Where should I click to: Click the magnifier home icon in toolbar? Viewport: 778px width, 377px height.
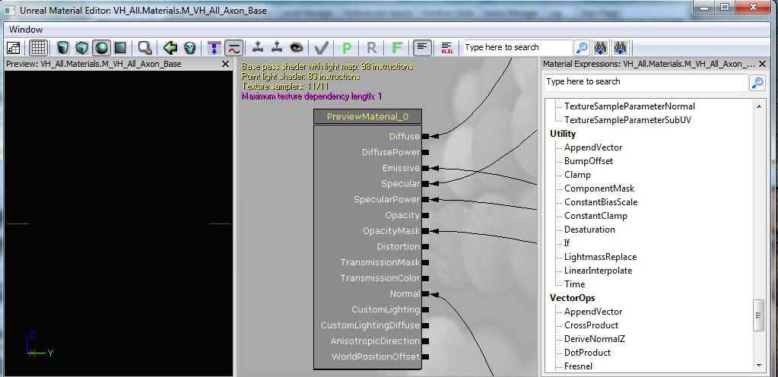[x=144, y=48]
